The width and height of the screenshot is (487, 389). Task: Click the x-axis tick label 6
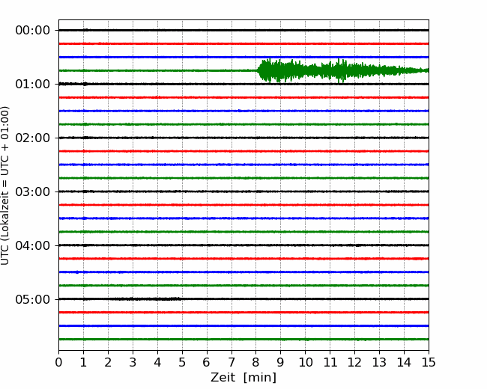click(207, 362)
